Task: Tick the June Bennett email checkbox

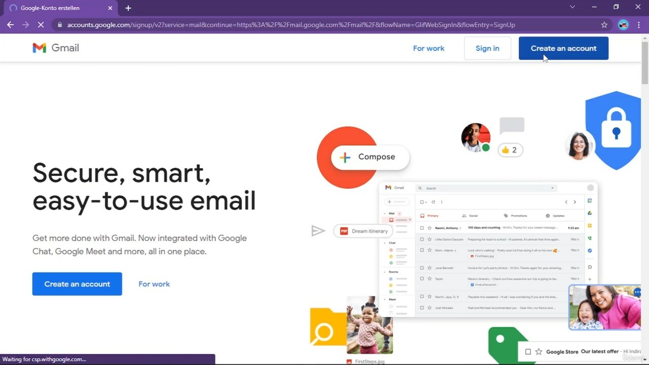Action: (x=422, y=268)
